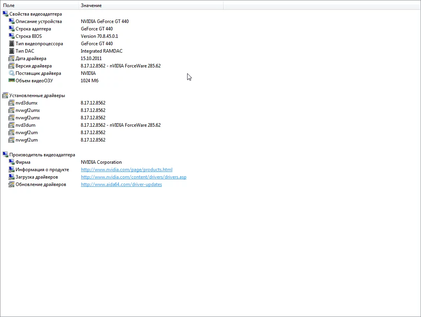421x317 pixels.
Task: Click the Версия драйвера field label
Action: pos(33,66)
